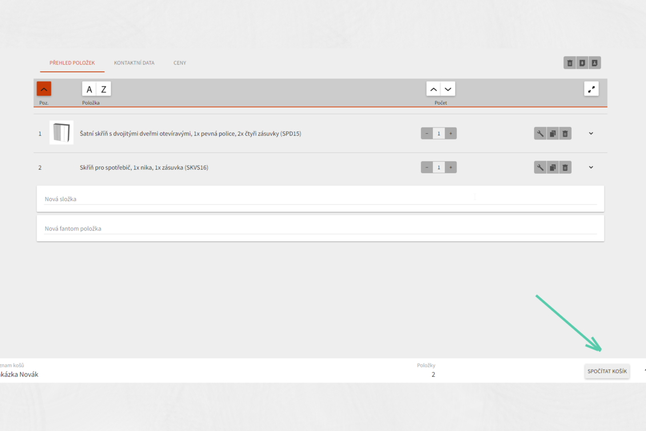Image resolution: width=646 pixels, height=431 pixels.
Task: Expand details of the SPD15 wardrobe row
Action: click(591, 134)
